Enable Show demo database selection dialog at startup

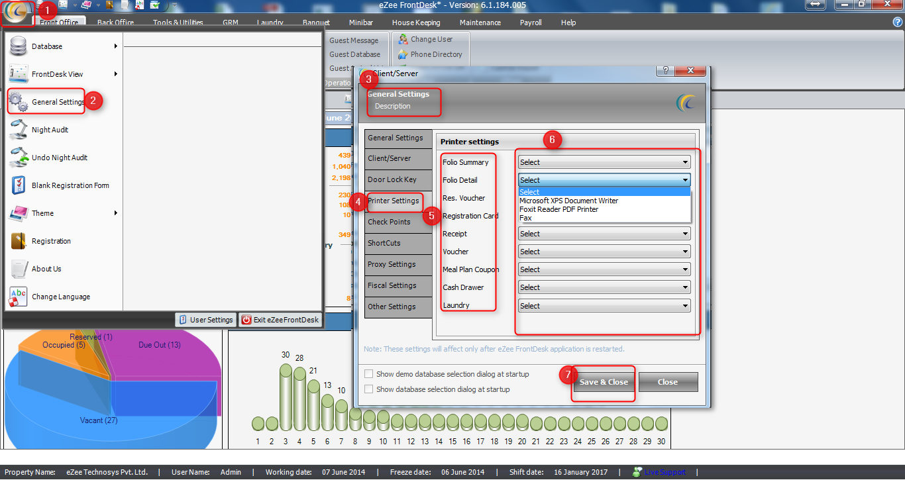coord(368,374)
